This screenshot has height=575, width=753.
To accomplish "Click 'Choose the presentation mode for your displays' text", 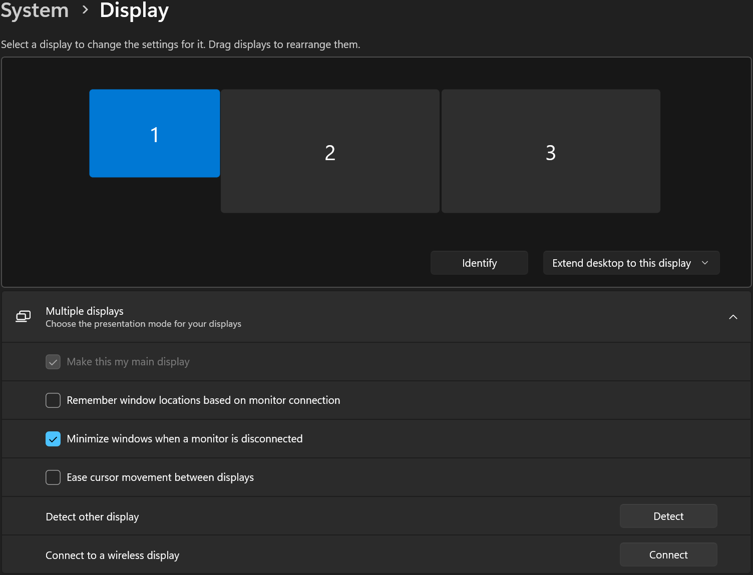I will click(143, 324).
